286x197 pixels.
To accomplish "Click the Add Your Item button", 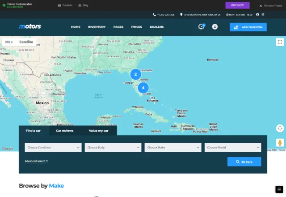I will 248,27.
